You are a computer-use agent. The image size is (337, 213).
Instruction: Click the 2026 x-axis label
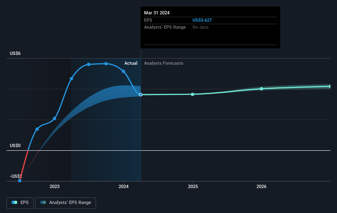point(261,186)
